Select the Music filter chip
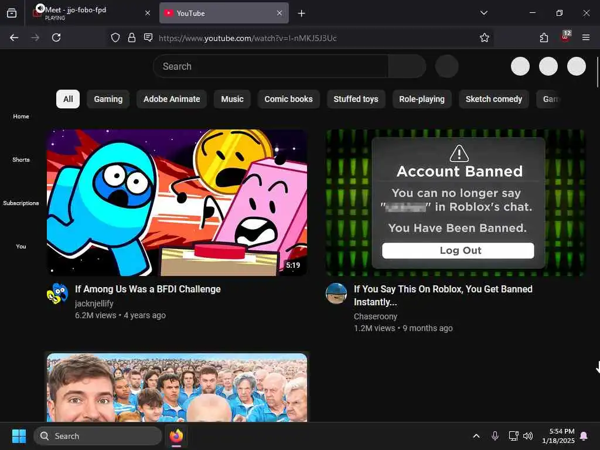This screenshot has width=600, height=450. [232, 99]
